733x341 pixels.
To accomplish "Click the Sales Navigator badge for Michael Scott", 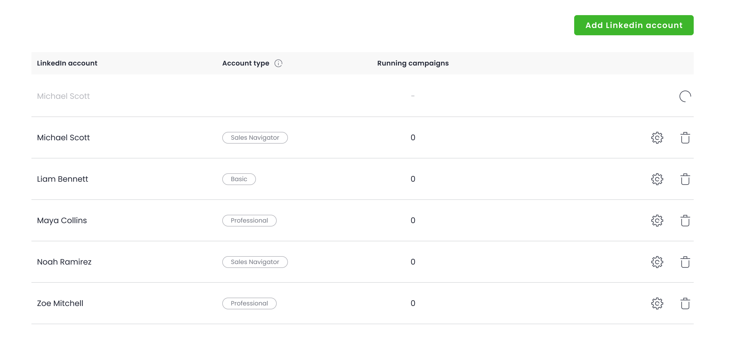I will click(x=255, y=138).
